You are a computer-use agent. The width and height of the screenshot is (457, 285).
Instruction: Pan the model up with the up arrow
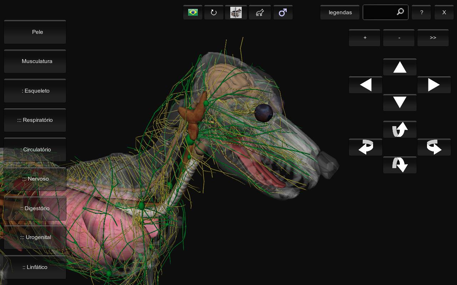[x=400, y=67]
